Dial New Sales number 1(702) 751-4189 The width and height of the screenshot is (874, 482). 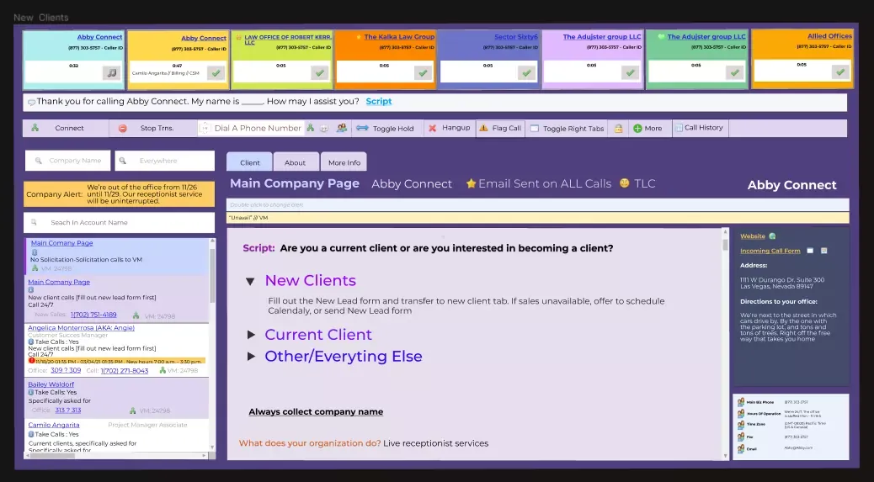[93, 315]
